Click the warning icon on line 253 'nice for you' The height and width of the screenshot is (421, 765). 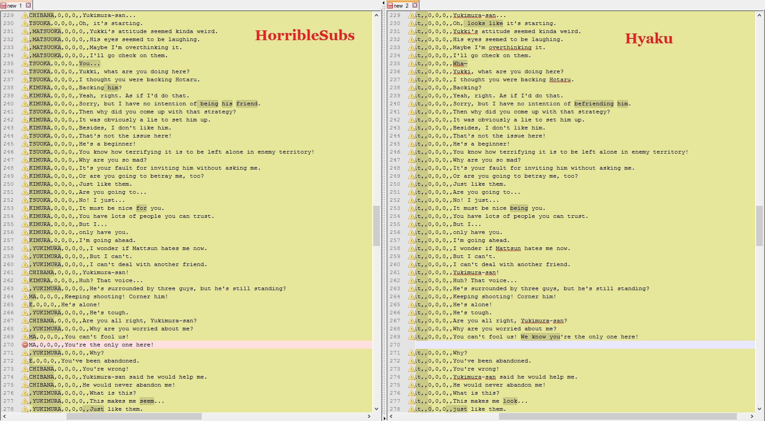pyautogui.click(x=25, y=208)
